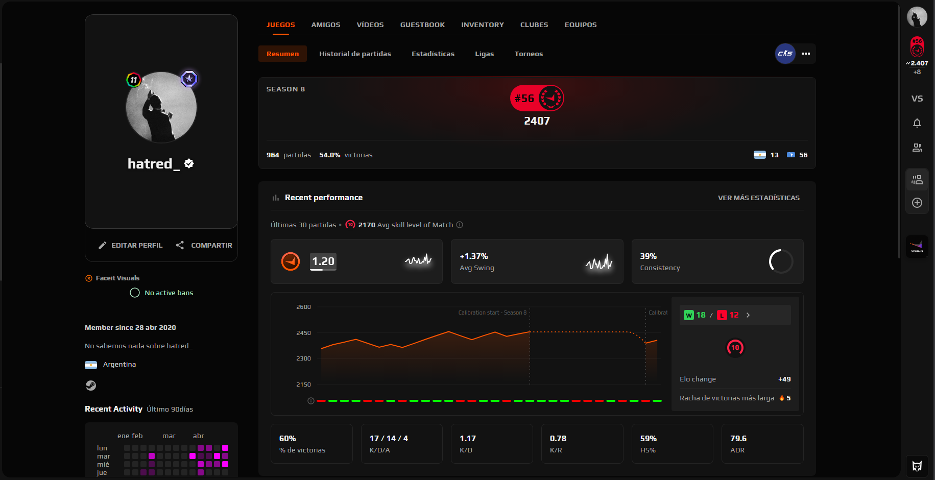Viewport: 935px width, 480px height.
Task: Click the 'Elo change +49' row
Action: tap(735, 379)
